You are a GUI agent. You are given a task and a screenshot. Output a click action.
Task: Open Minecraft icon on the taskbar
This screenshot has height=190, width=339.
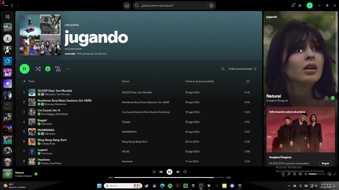(x=186, y=186)
